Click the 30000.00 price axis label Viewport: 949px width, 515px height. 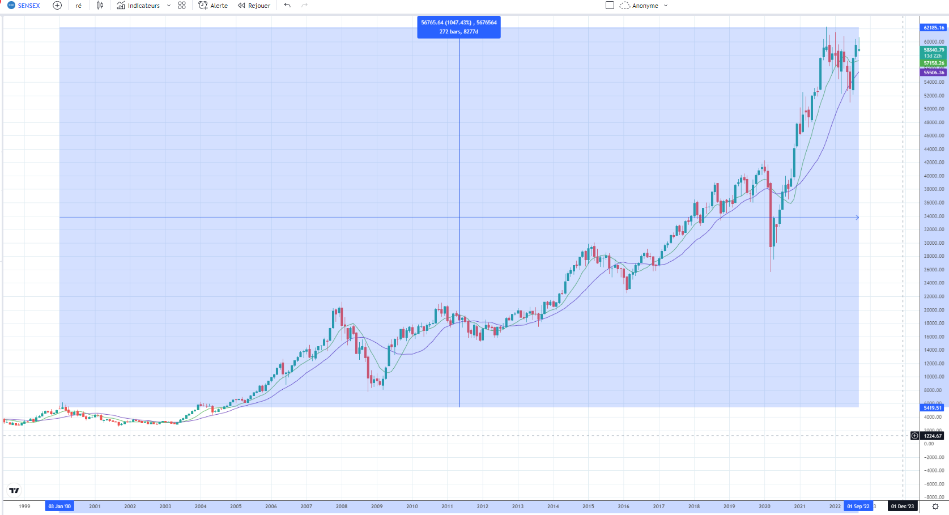pyautogui.click(x=934, y=243)
